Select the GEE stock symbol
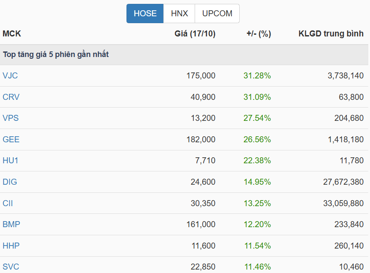This screenshot has height=273, width=370. click(x=11, y=139)
